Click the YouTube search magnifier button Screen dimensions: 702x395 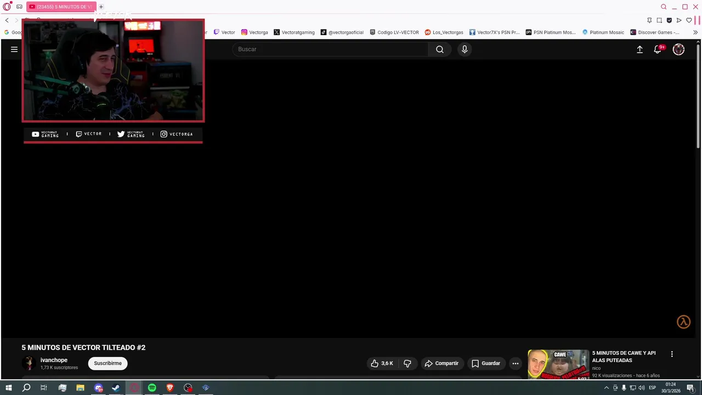click(x=440, y=49)
